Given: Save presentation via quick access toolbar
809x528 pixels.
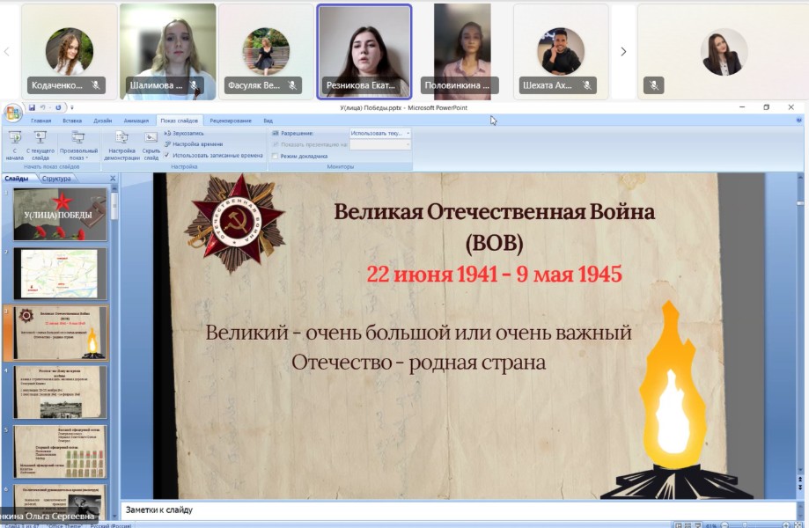Looking at the screenshot, I should click(x=33, y=107).
